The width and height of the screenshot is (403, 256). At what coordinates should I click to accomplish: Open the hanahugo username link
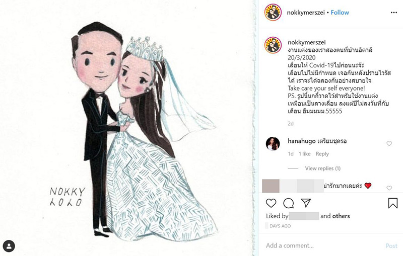(301, 141)
